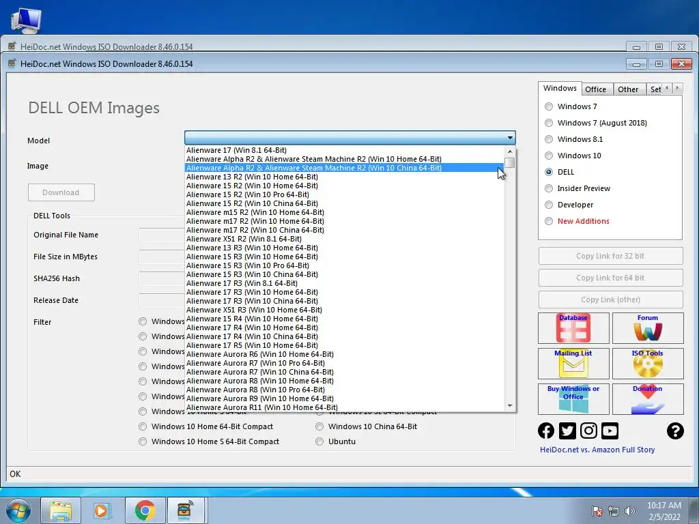Open the Twitter icon

click(567, 431)
